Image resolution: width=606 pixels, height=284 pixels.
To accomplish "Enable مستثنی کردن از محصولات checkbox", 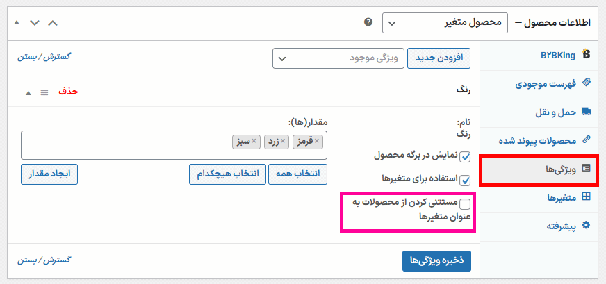I will [465, 203].
